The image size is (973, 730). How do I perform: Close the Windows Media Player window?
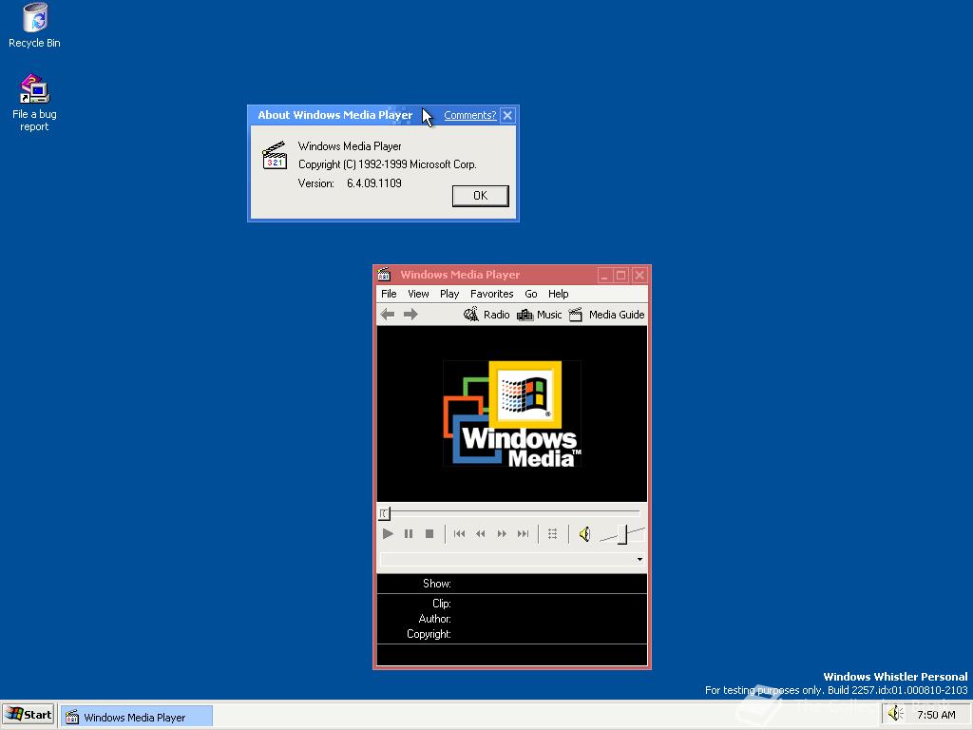coord(639,275)
